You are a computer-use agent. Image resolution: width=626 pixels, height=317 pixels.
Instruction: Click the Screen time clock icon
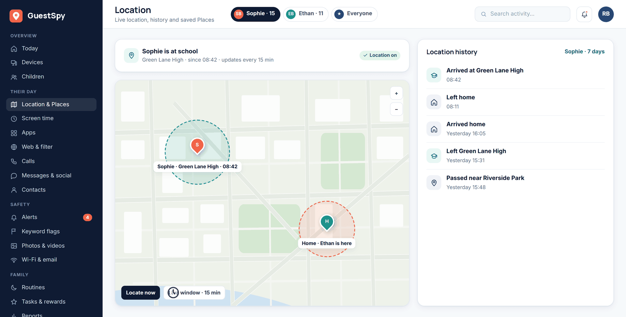tap(14, 119)
